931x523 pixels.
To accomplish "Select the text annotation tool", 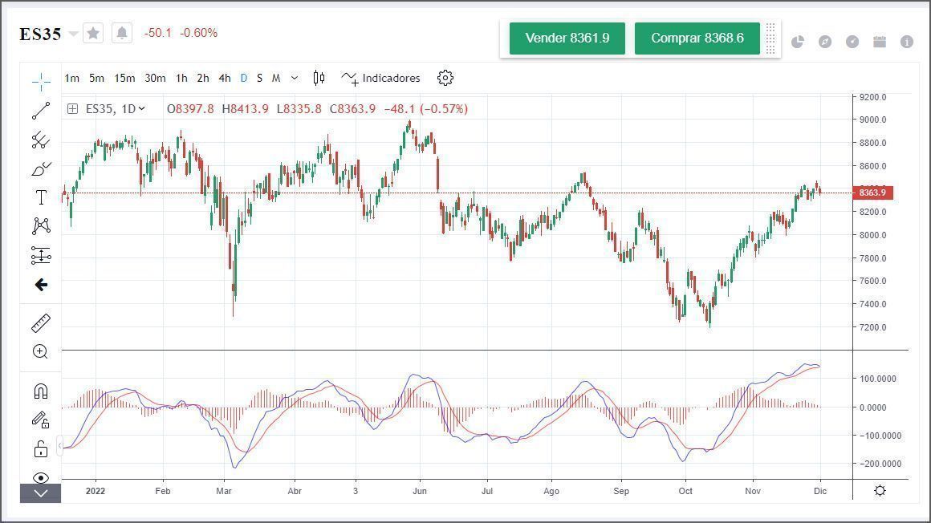I will (x=41, y=197).
